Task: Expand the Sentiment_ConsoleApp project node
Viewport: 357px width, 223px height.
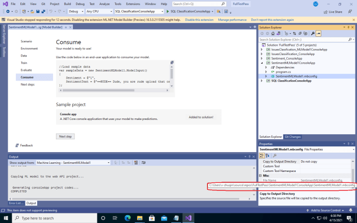Action: [262, 58]
